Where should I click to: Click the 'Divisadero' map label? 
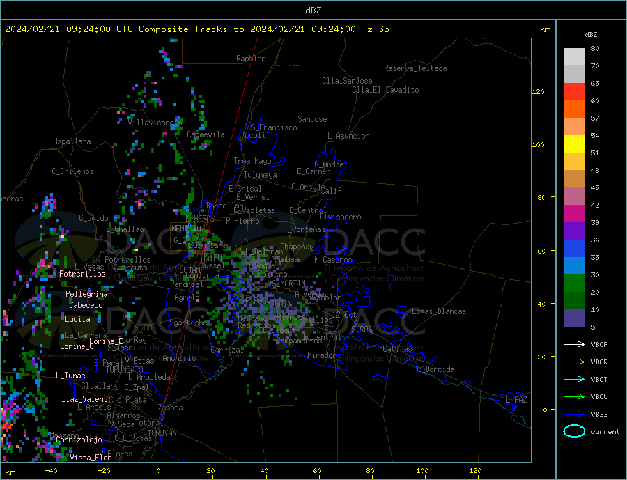pos(340,217)
